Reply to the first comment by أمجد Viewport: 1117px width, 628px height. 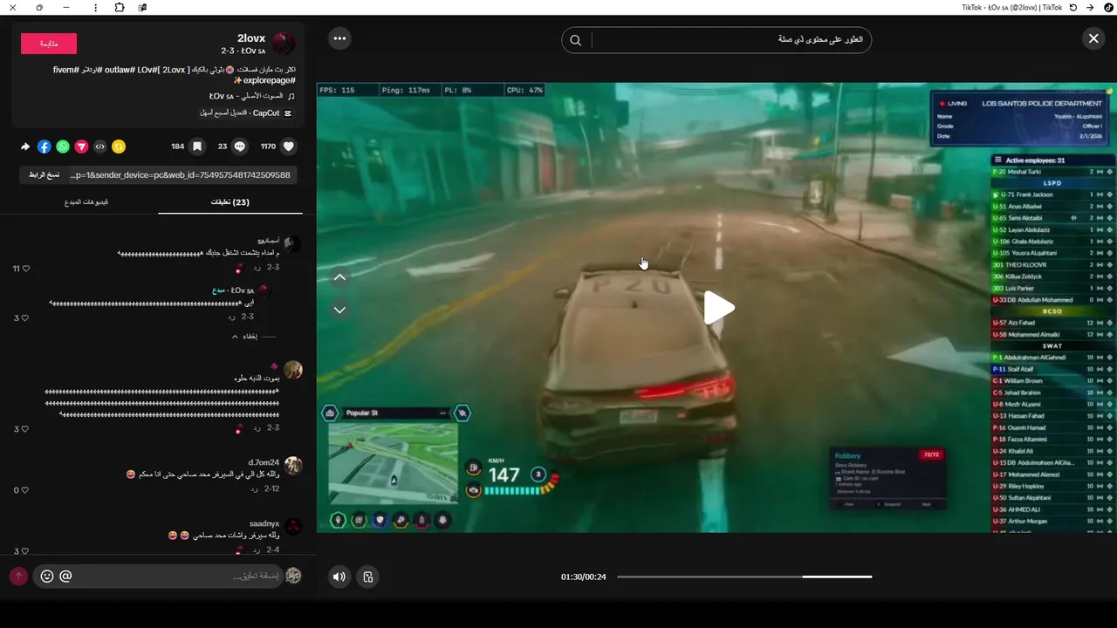click(257, 268)
